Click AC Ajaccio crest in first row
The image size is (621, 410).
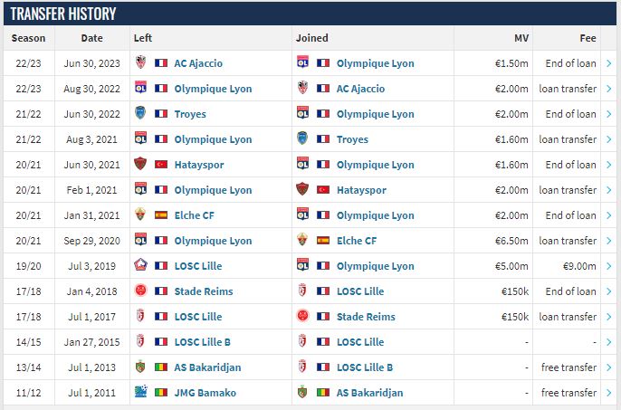point(140,62)
